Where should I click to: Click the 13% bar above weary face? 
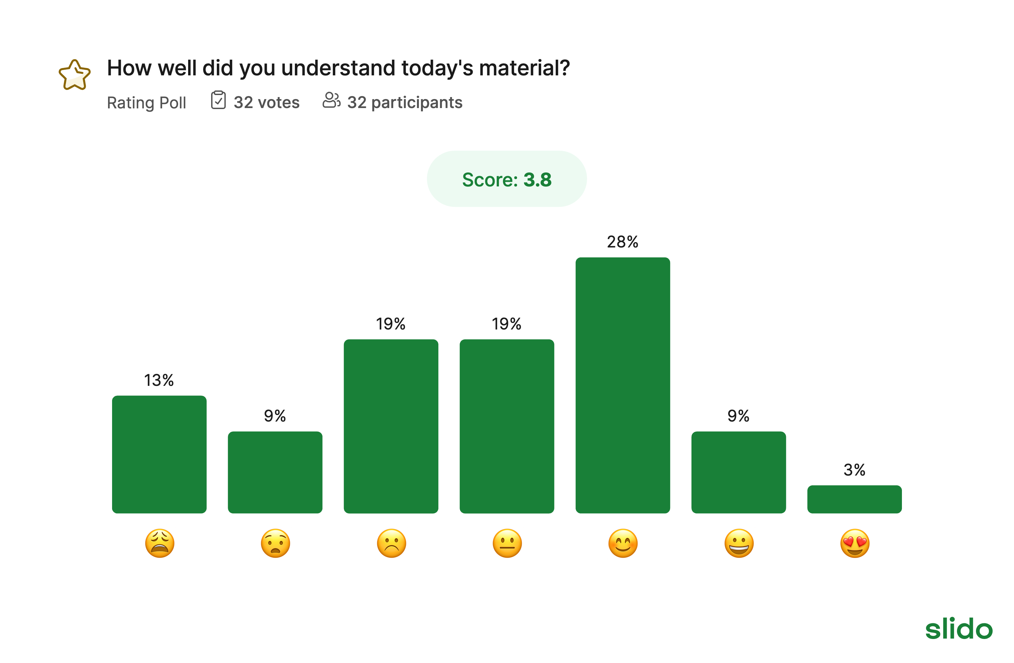click(x=159, y=454)
